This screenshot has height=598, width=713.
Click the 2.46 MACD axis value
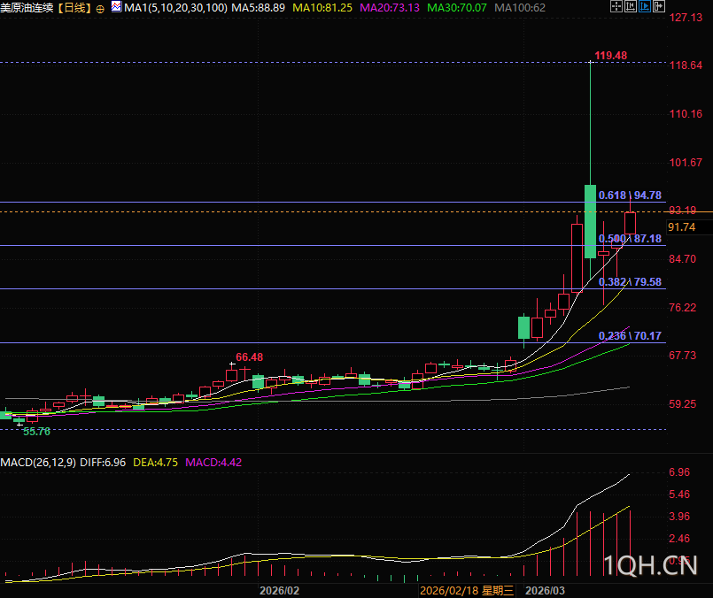click(x=679, y=539)
